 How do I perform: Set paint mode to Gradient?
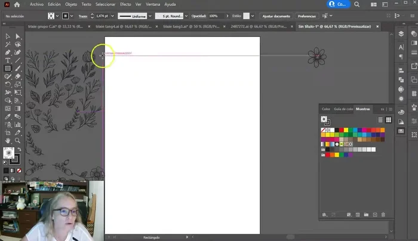[13, 171]
